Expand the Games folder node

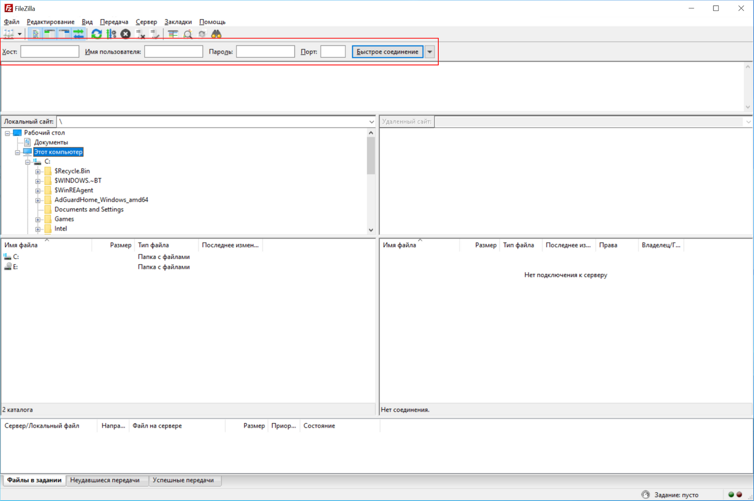pos(38,220)
